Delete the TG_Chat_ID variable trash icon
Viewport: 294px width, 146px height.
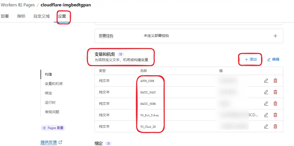275,127
